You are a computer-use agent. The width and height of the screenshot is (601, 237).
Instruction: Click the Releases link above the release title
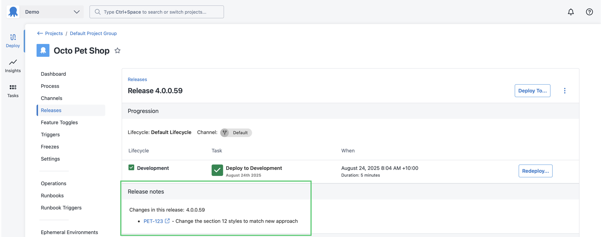point(137,79)
